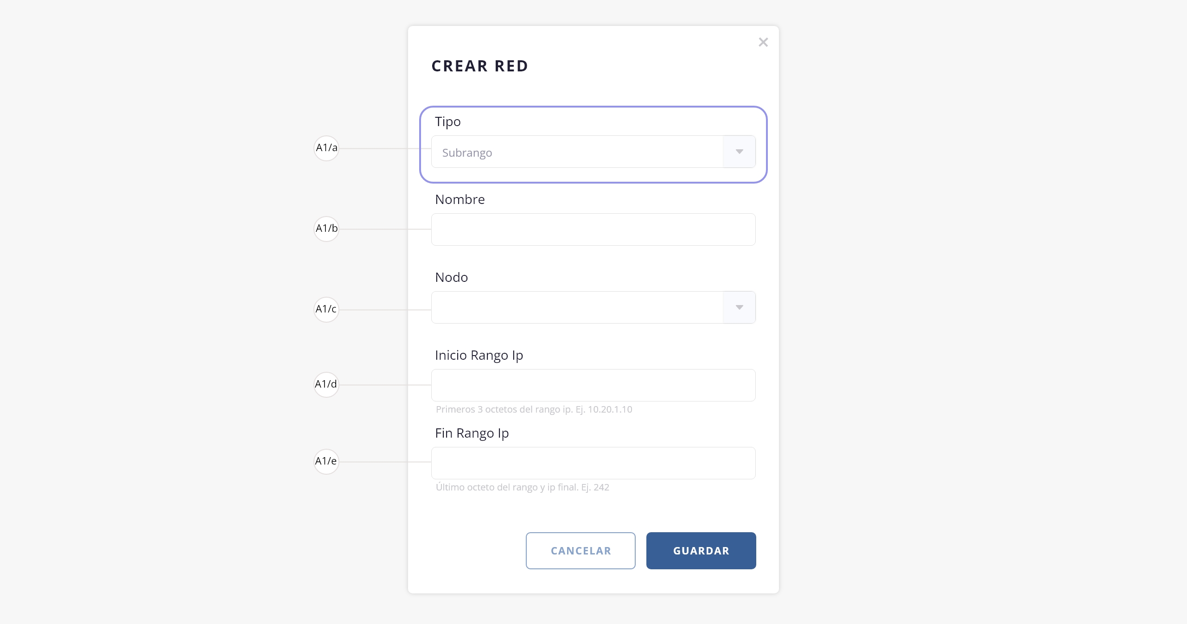The height and width of the screenshot is (624, 1187).
Task: Close the Crear Red dialog
Action: (x=763, y=42)
